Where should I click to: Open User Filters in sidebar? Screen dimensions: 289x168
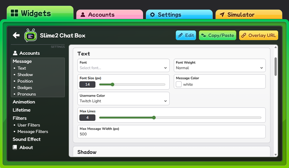(x=29, y=125)
